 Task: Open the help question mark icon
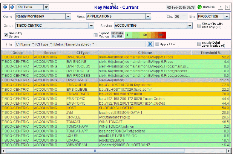click(227, 7)
